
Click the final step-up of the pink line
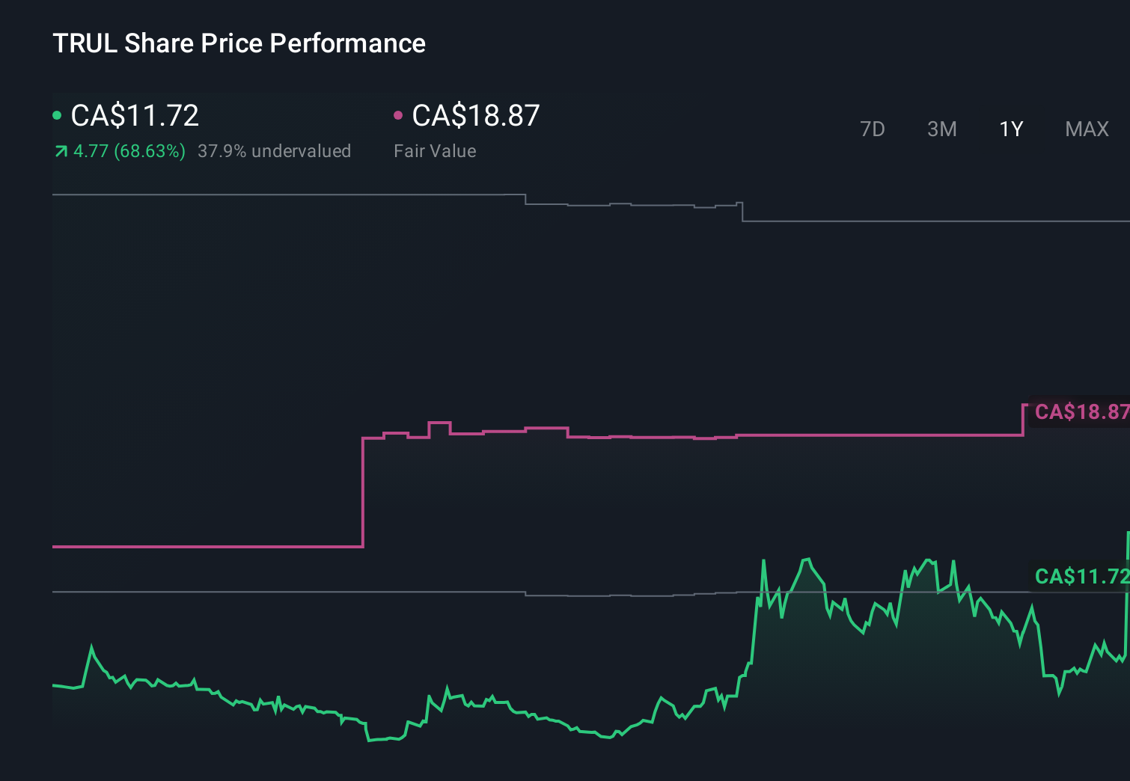1023,420
